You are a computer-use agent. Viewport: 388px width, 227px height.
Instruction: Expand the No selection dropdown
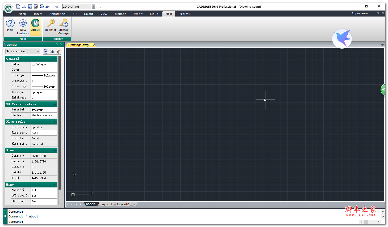(x=37, y=52)
